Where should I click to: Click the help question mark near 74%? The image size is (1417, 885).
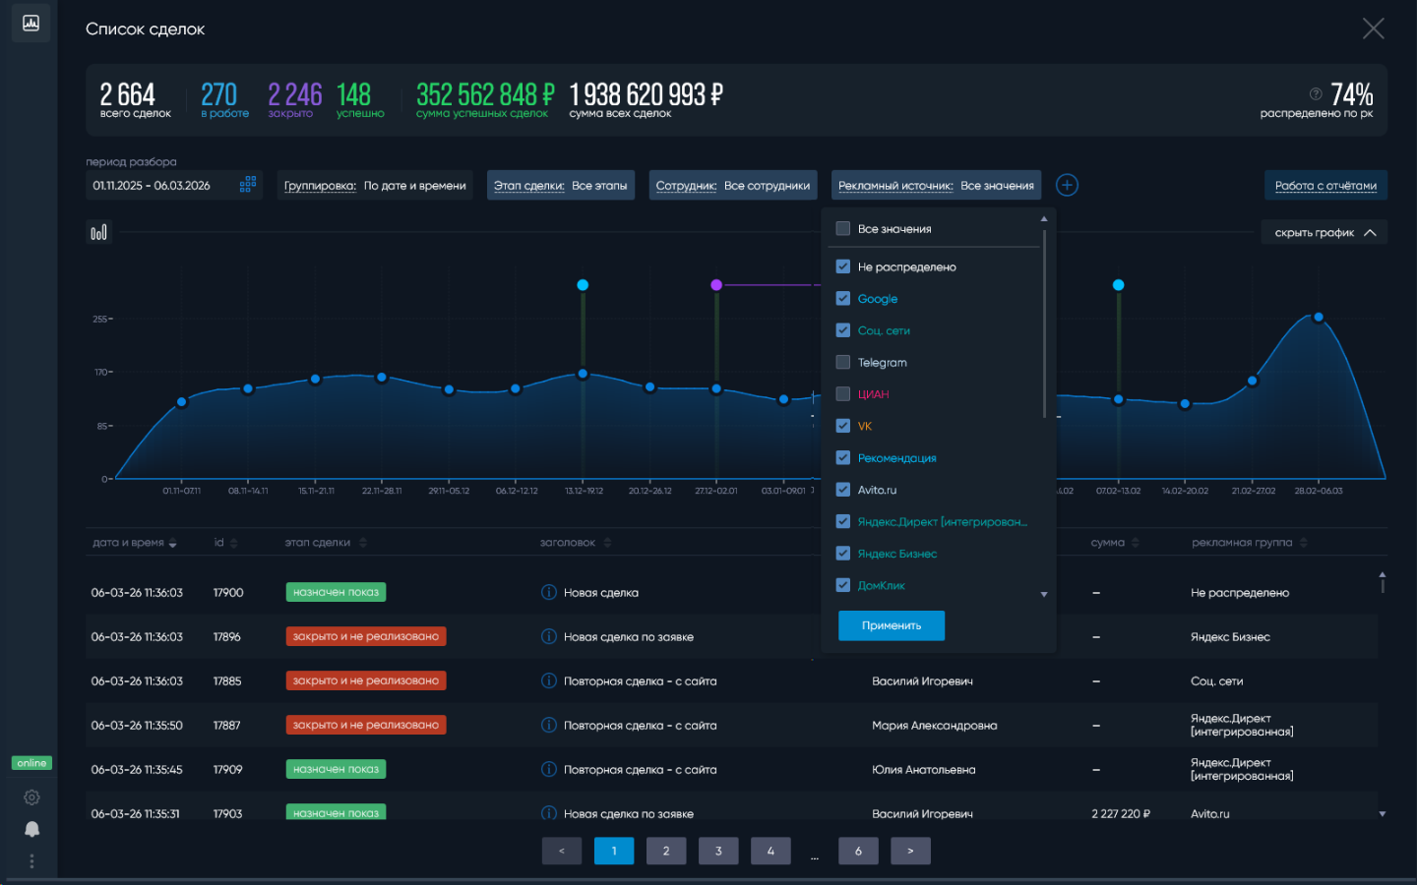[x=1316, y=93]
